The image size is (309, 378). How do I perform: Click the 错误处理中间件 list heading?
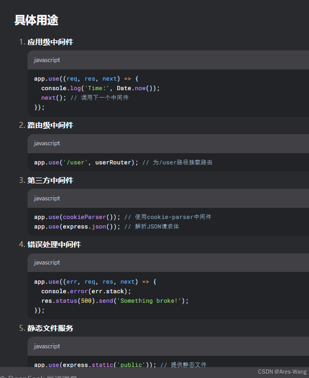point(54,244)
